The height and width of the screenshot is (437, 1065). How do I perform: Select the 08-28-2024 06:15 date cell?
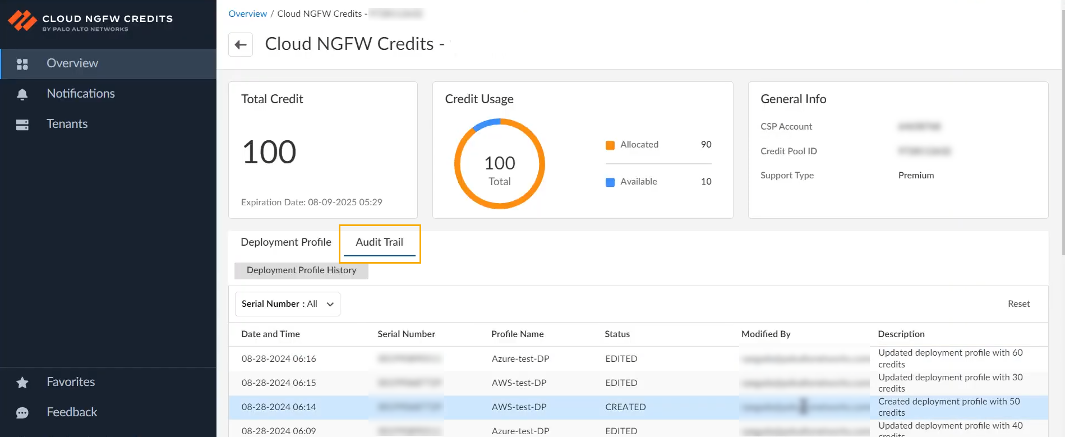pyautogui.click(x=279, y=383)
